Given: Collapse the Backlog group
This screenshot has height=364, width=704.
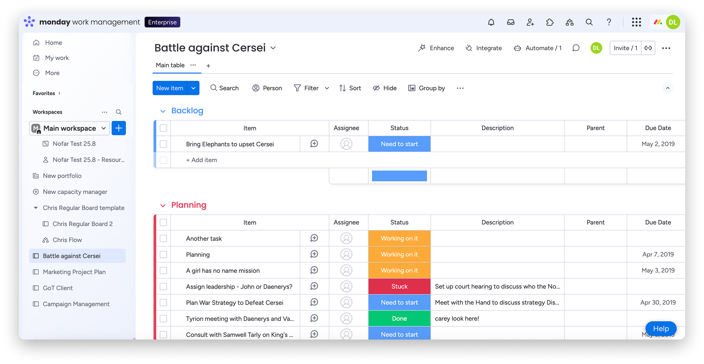Looking at the screenshot, I should (163, 111).
